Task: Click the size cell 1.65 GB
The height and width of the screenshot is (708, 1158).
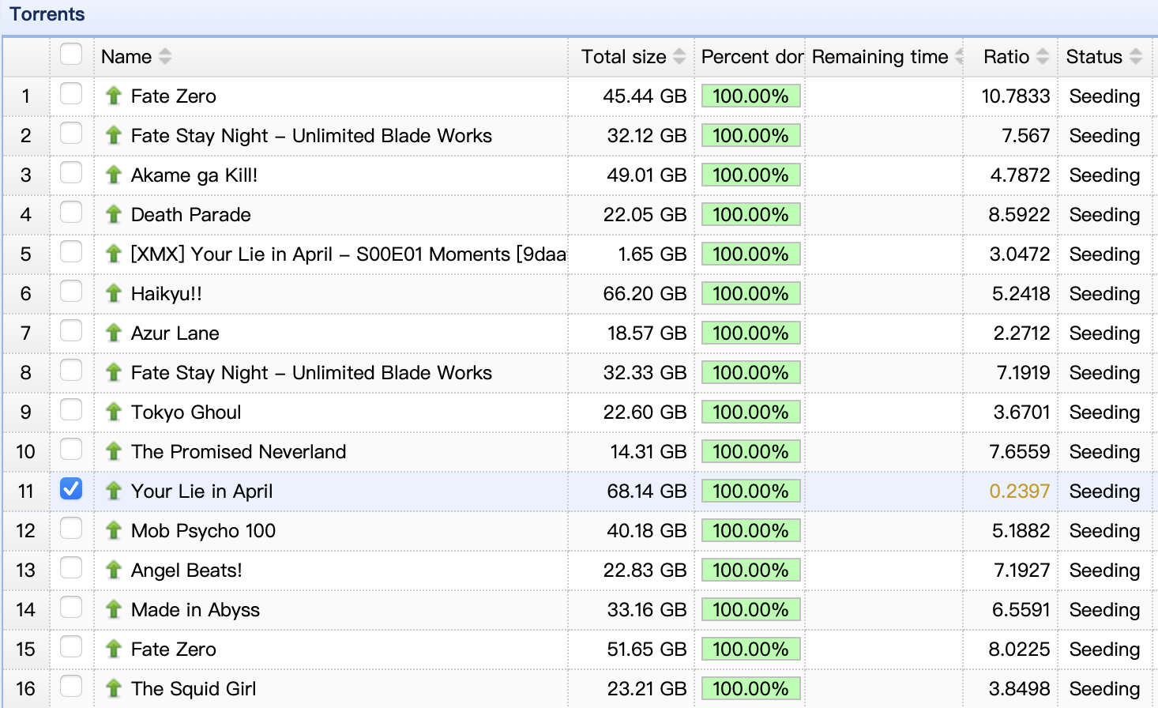Action: tap(652, 254)
